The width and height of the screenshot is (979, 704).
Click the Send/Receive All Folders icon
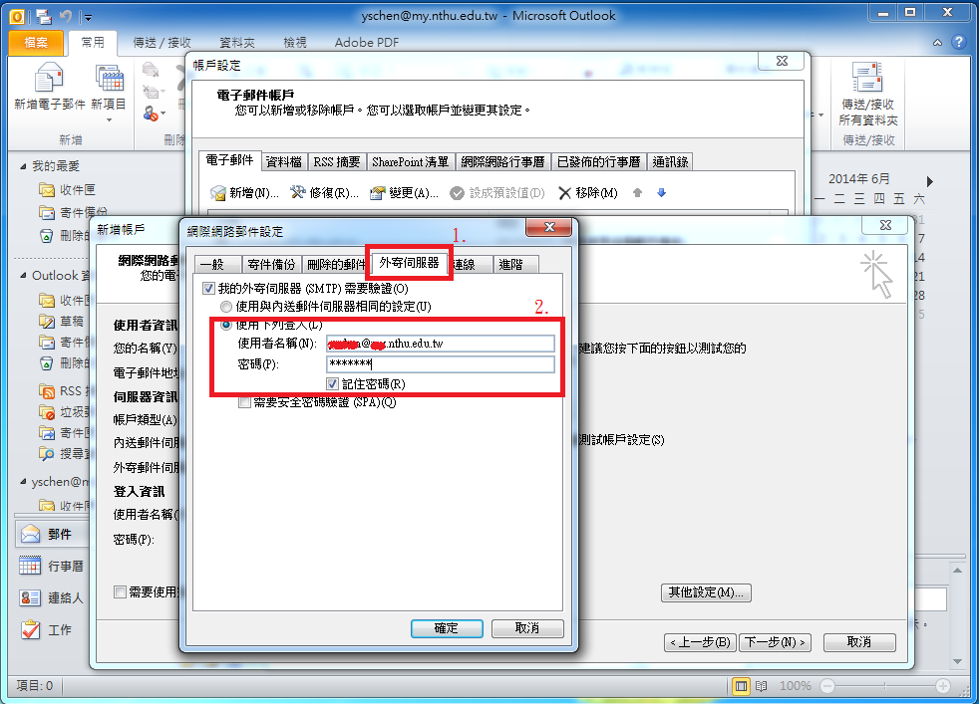coord(867,80)
